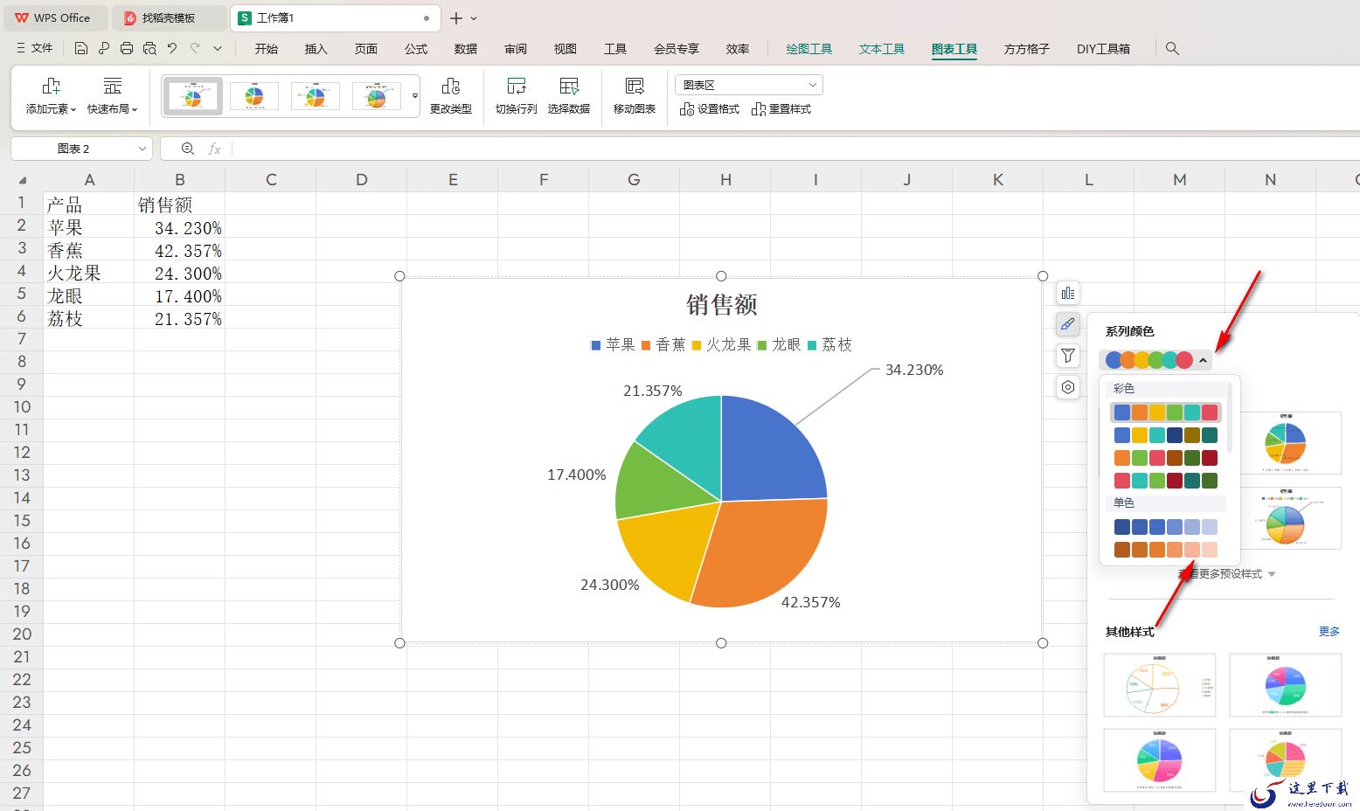
Task: Select the second chart style thumbnail in ribbon
Action: [254, 95]
